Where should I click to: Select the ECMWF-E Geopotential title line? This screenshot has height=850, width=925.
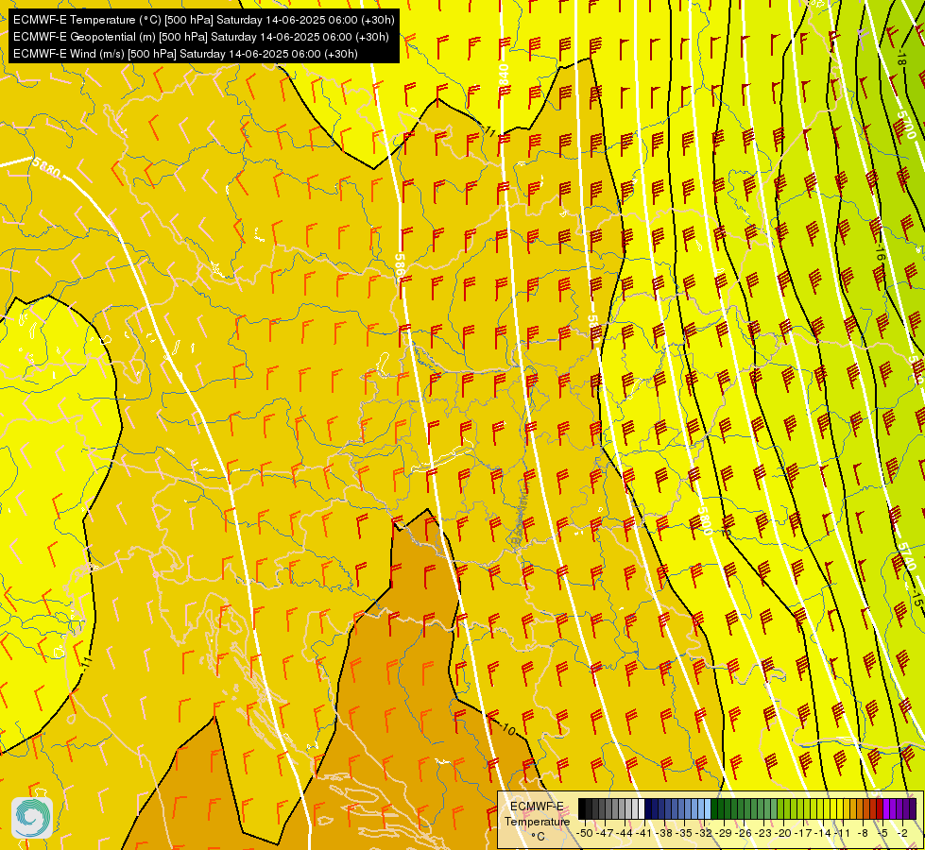pos(200,37)
